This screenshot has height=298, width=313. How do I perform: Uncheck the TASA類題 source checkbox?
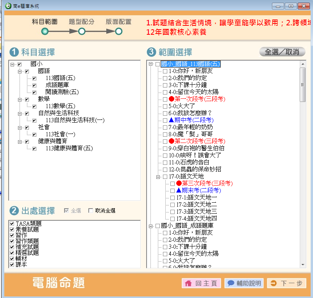[x=12, y=224]
